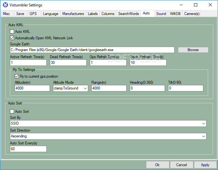Image resolution: width=218 pixels, height=170 pixels.
Task: Switch to the Labels tab
Action: 93,14
